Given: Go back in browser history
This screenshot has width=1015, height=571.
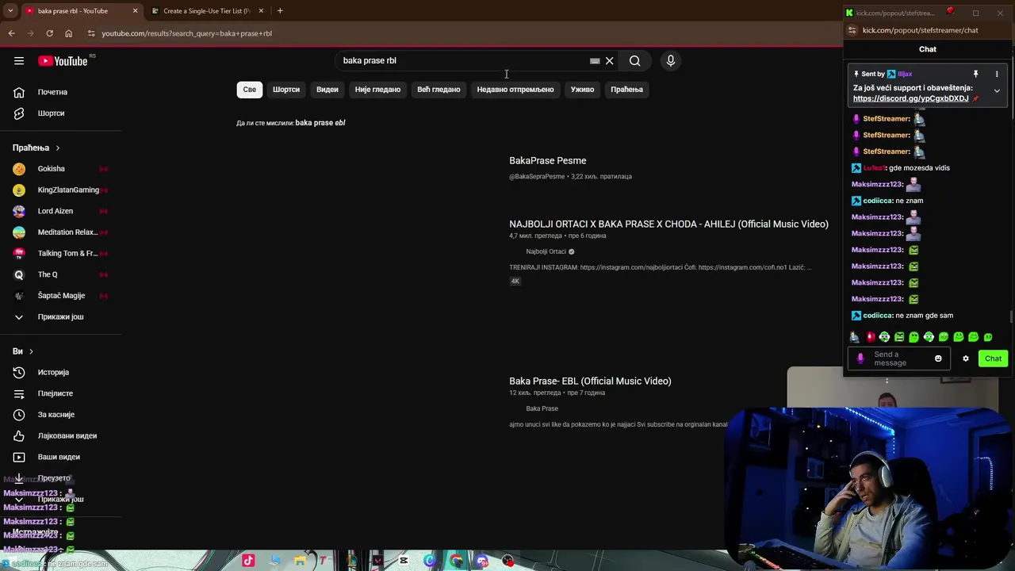Looking at the screenshot, I should tap(11, 33).
